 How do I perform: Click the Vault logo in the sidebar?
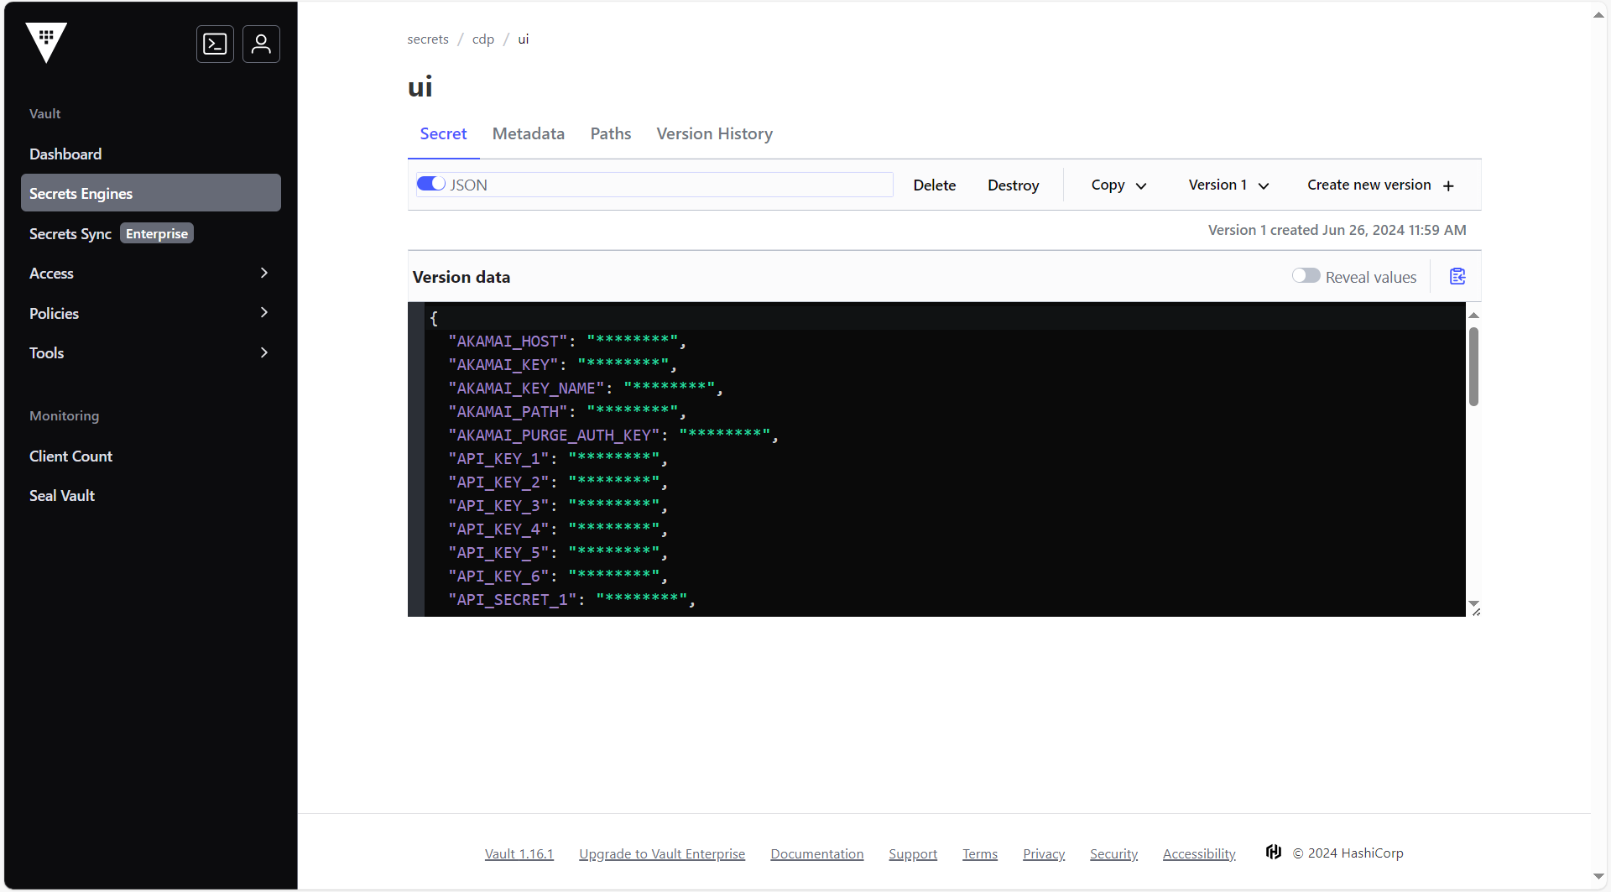click(46, 43)
